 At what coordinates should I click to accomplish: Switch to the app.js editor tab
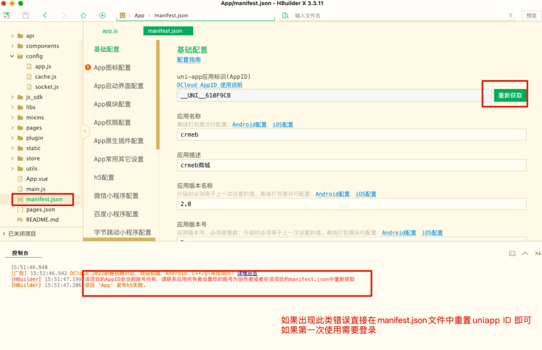(x=110, y=31)
